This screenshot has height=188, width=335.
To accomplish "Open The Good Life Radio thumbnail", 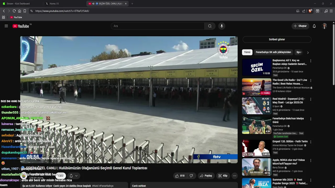I will [256, 87].
